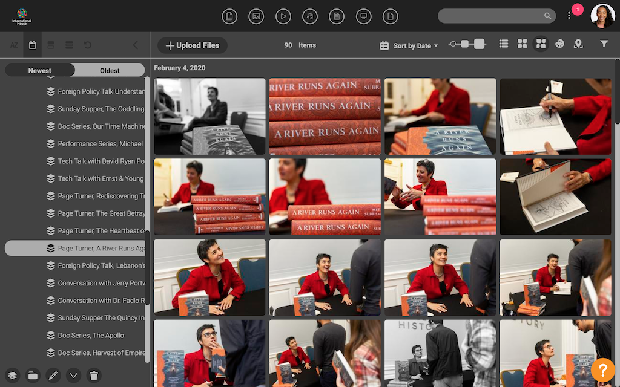The height and width of the screenshot is (387, 620).
Task: Click the search magnifier icon
Action: coord(547,16)
